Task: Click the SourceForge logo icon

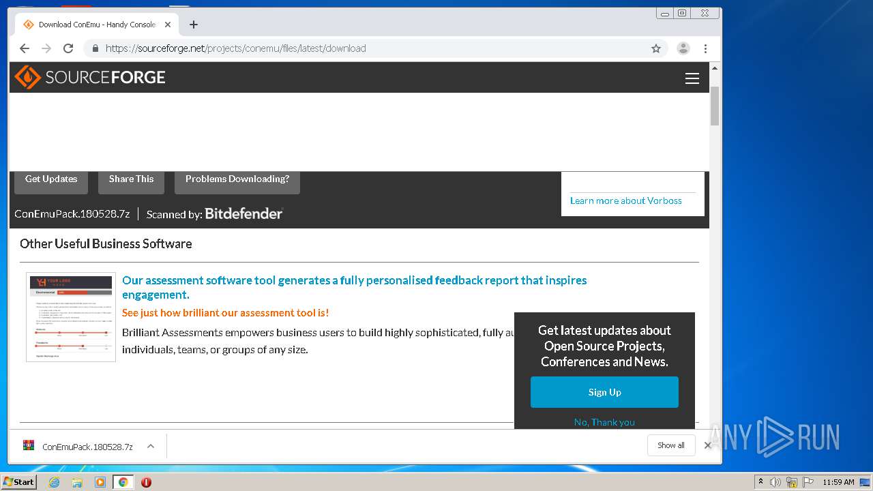Action: coord(27,77)
